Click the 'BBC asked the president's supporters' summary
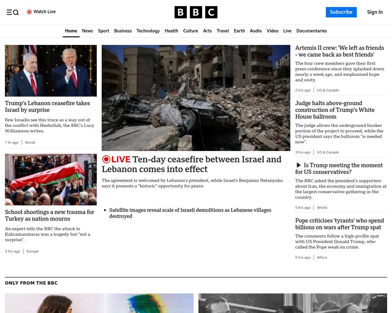The height and width of the screenshot is (313, 392). 341,189
